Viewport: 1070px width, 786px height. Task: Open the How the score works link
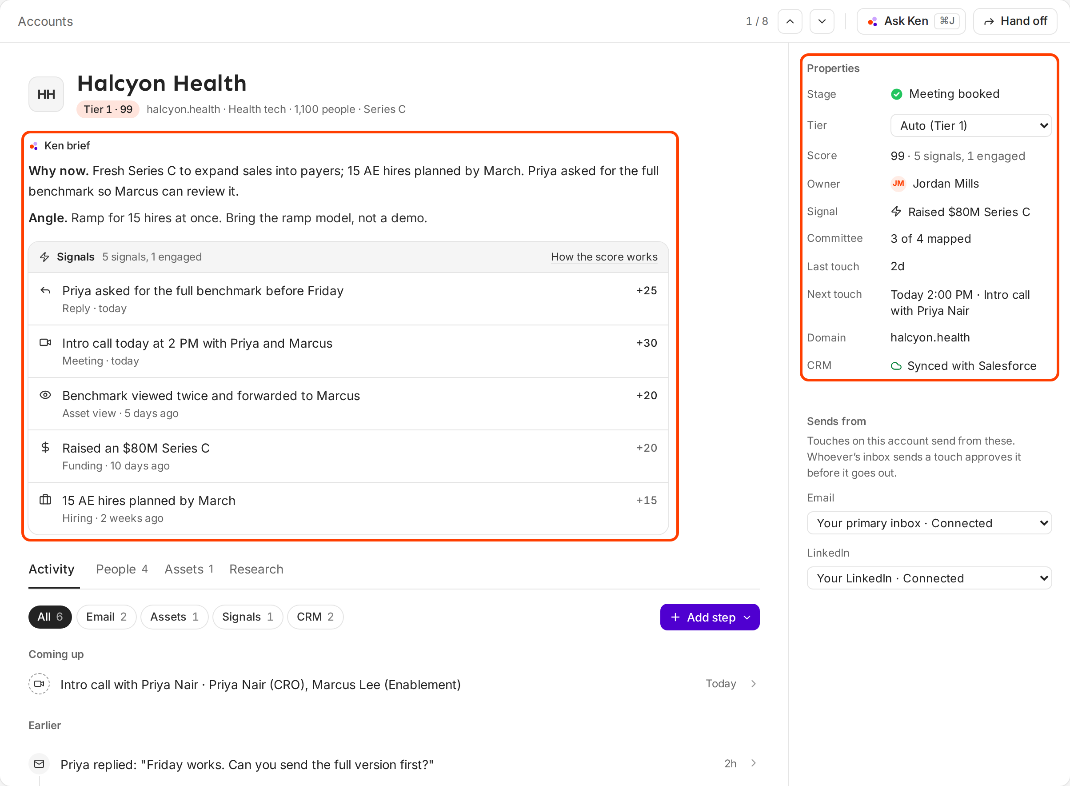pos(604,257)
